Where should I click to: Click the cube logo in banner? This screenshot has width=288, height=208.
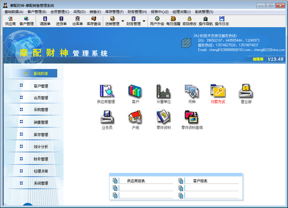(186, 43)
